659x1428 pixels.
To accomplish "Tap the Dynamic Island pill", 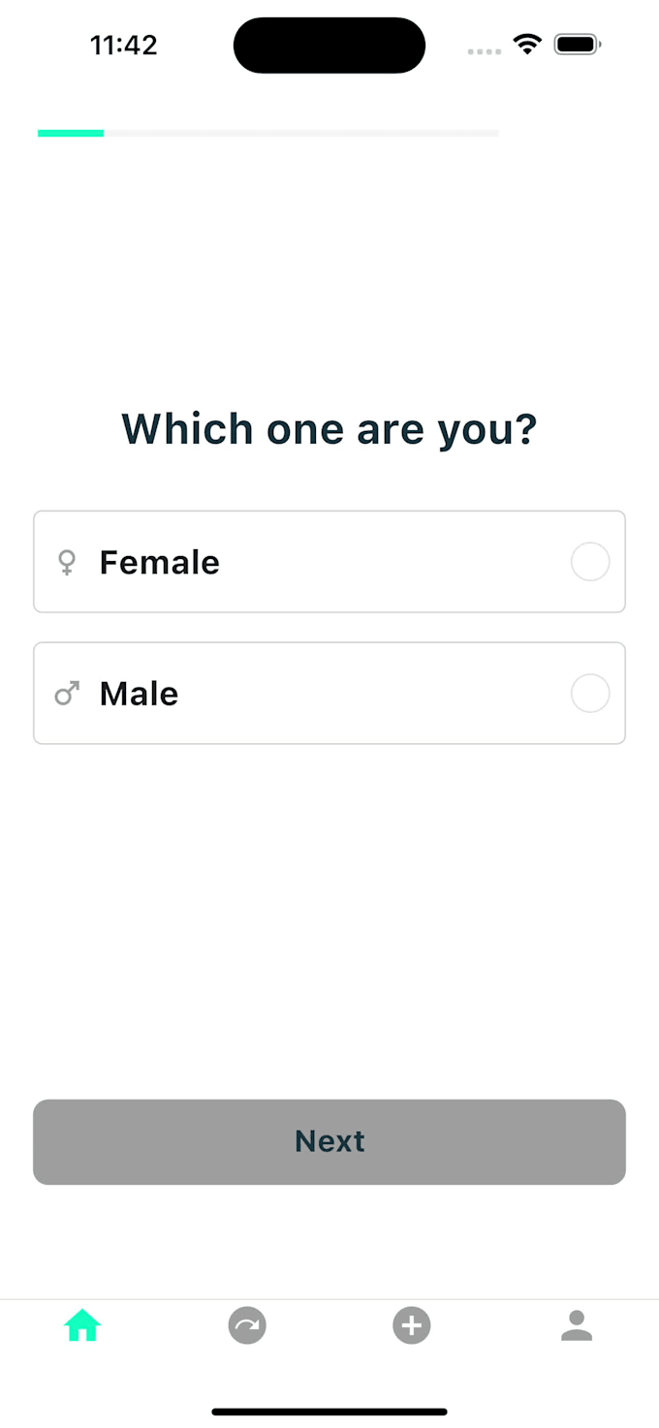I will click(x=329, y=46).
